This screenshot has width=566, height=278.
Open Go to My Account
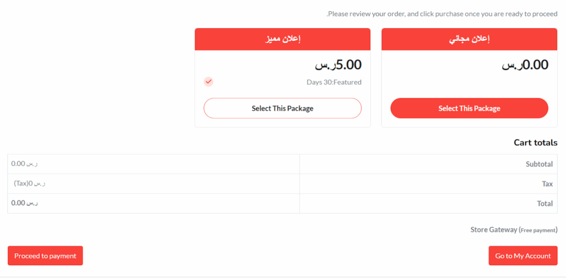coord(523,256)
